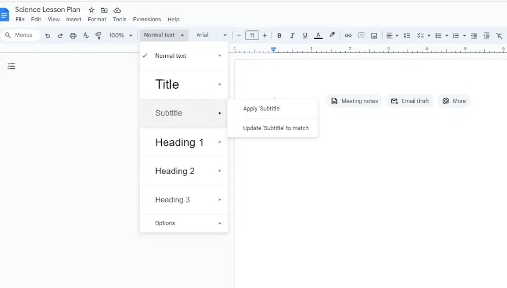The image size is (507, 288).
Task: Toggle bold formatting
Action: coord(279,35)
